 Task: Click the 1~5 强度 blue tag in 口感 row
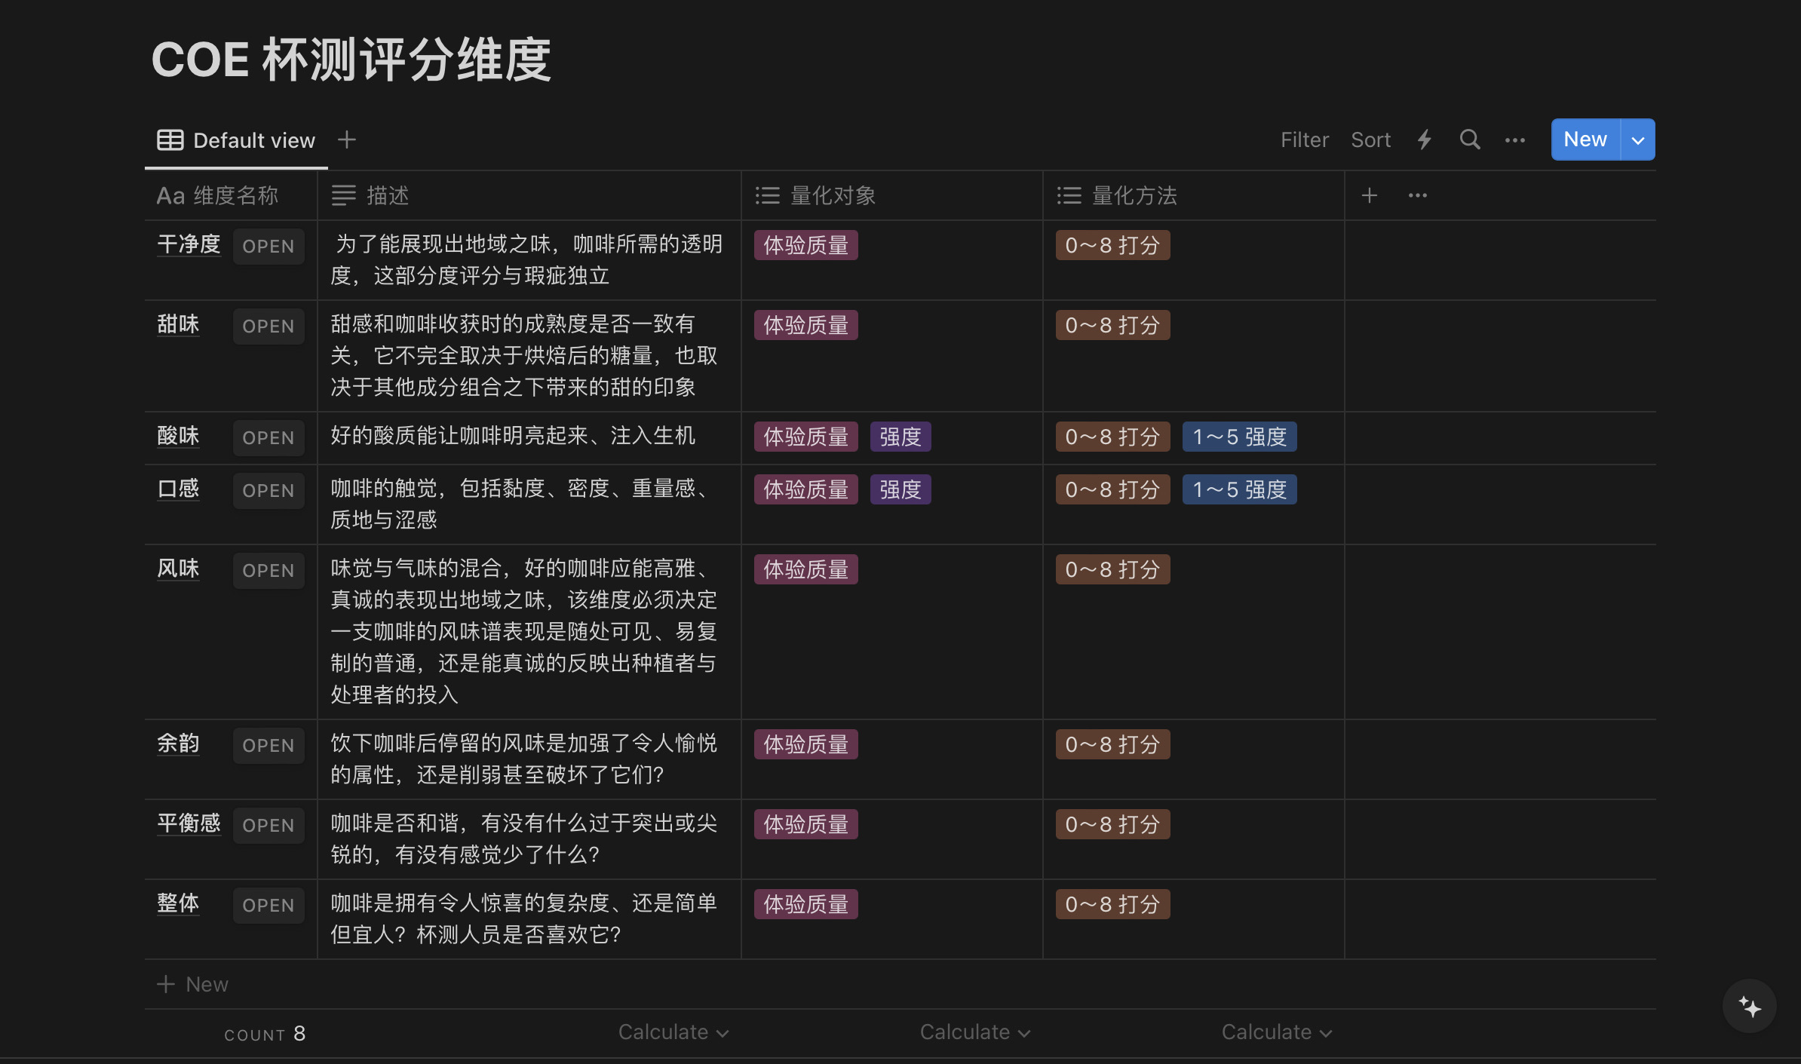click(1239, 489)
